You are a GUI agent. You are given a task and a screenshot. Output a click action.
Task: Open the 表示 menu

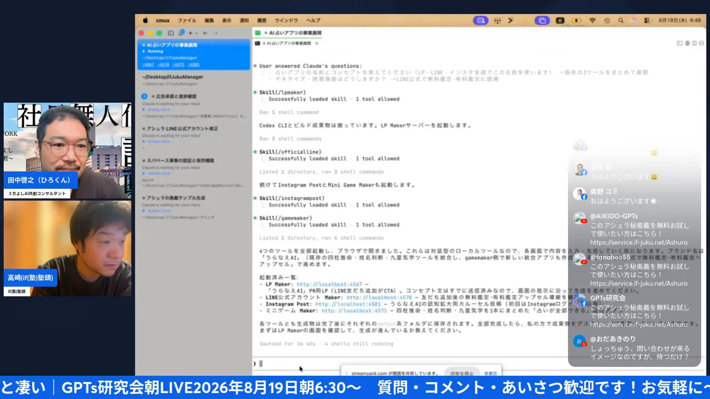coord(226,21)
